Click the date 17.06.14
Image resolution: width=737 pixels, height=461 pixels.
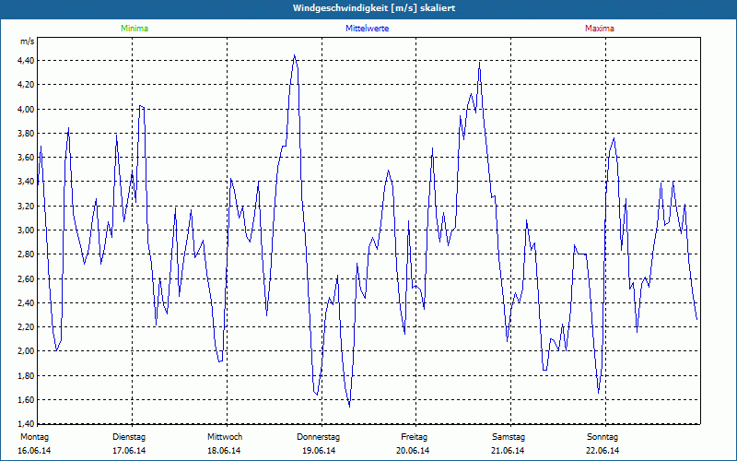click(129, 451)
